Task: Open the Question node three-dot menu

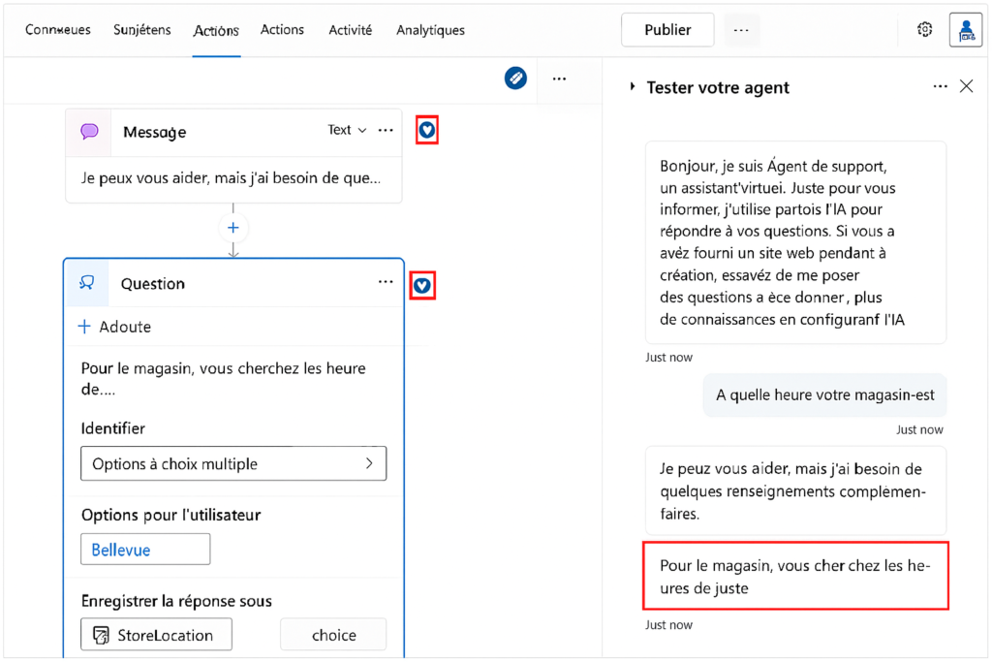Action: (386, 282)
